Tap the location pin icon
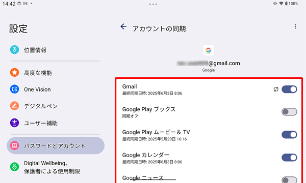The width and height of the screenshot is (306, 183). click(x=14, y=50)
